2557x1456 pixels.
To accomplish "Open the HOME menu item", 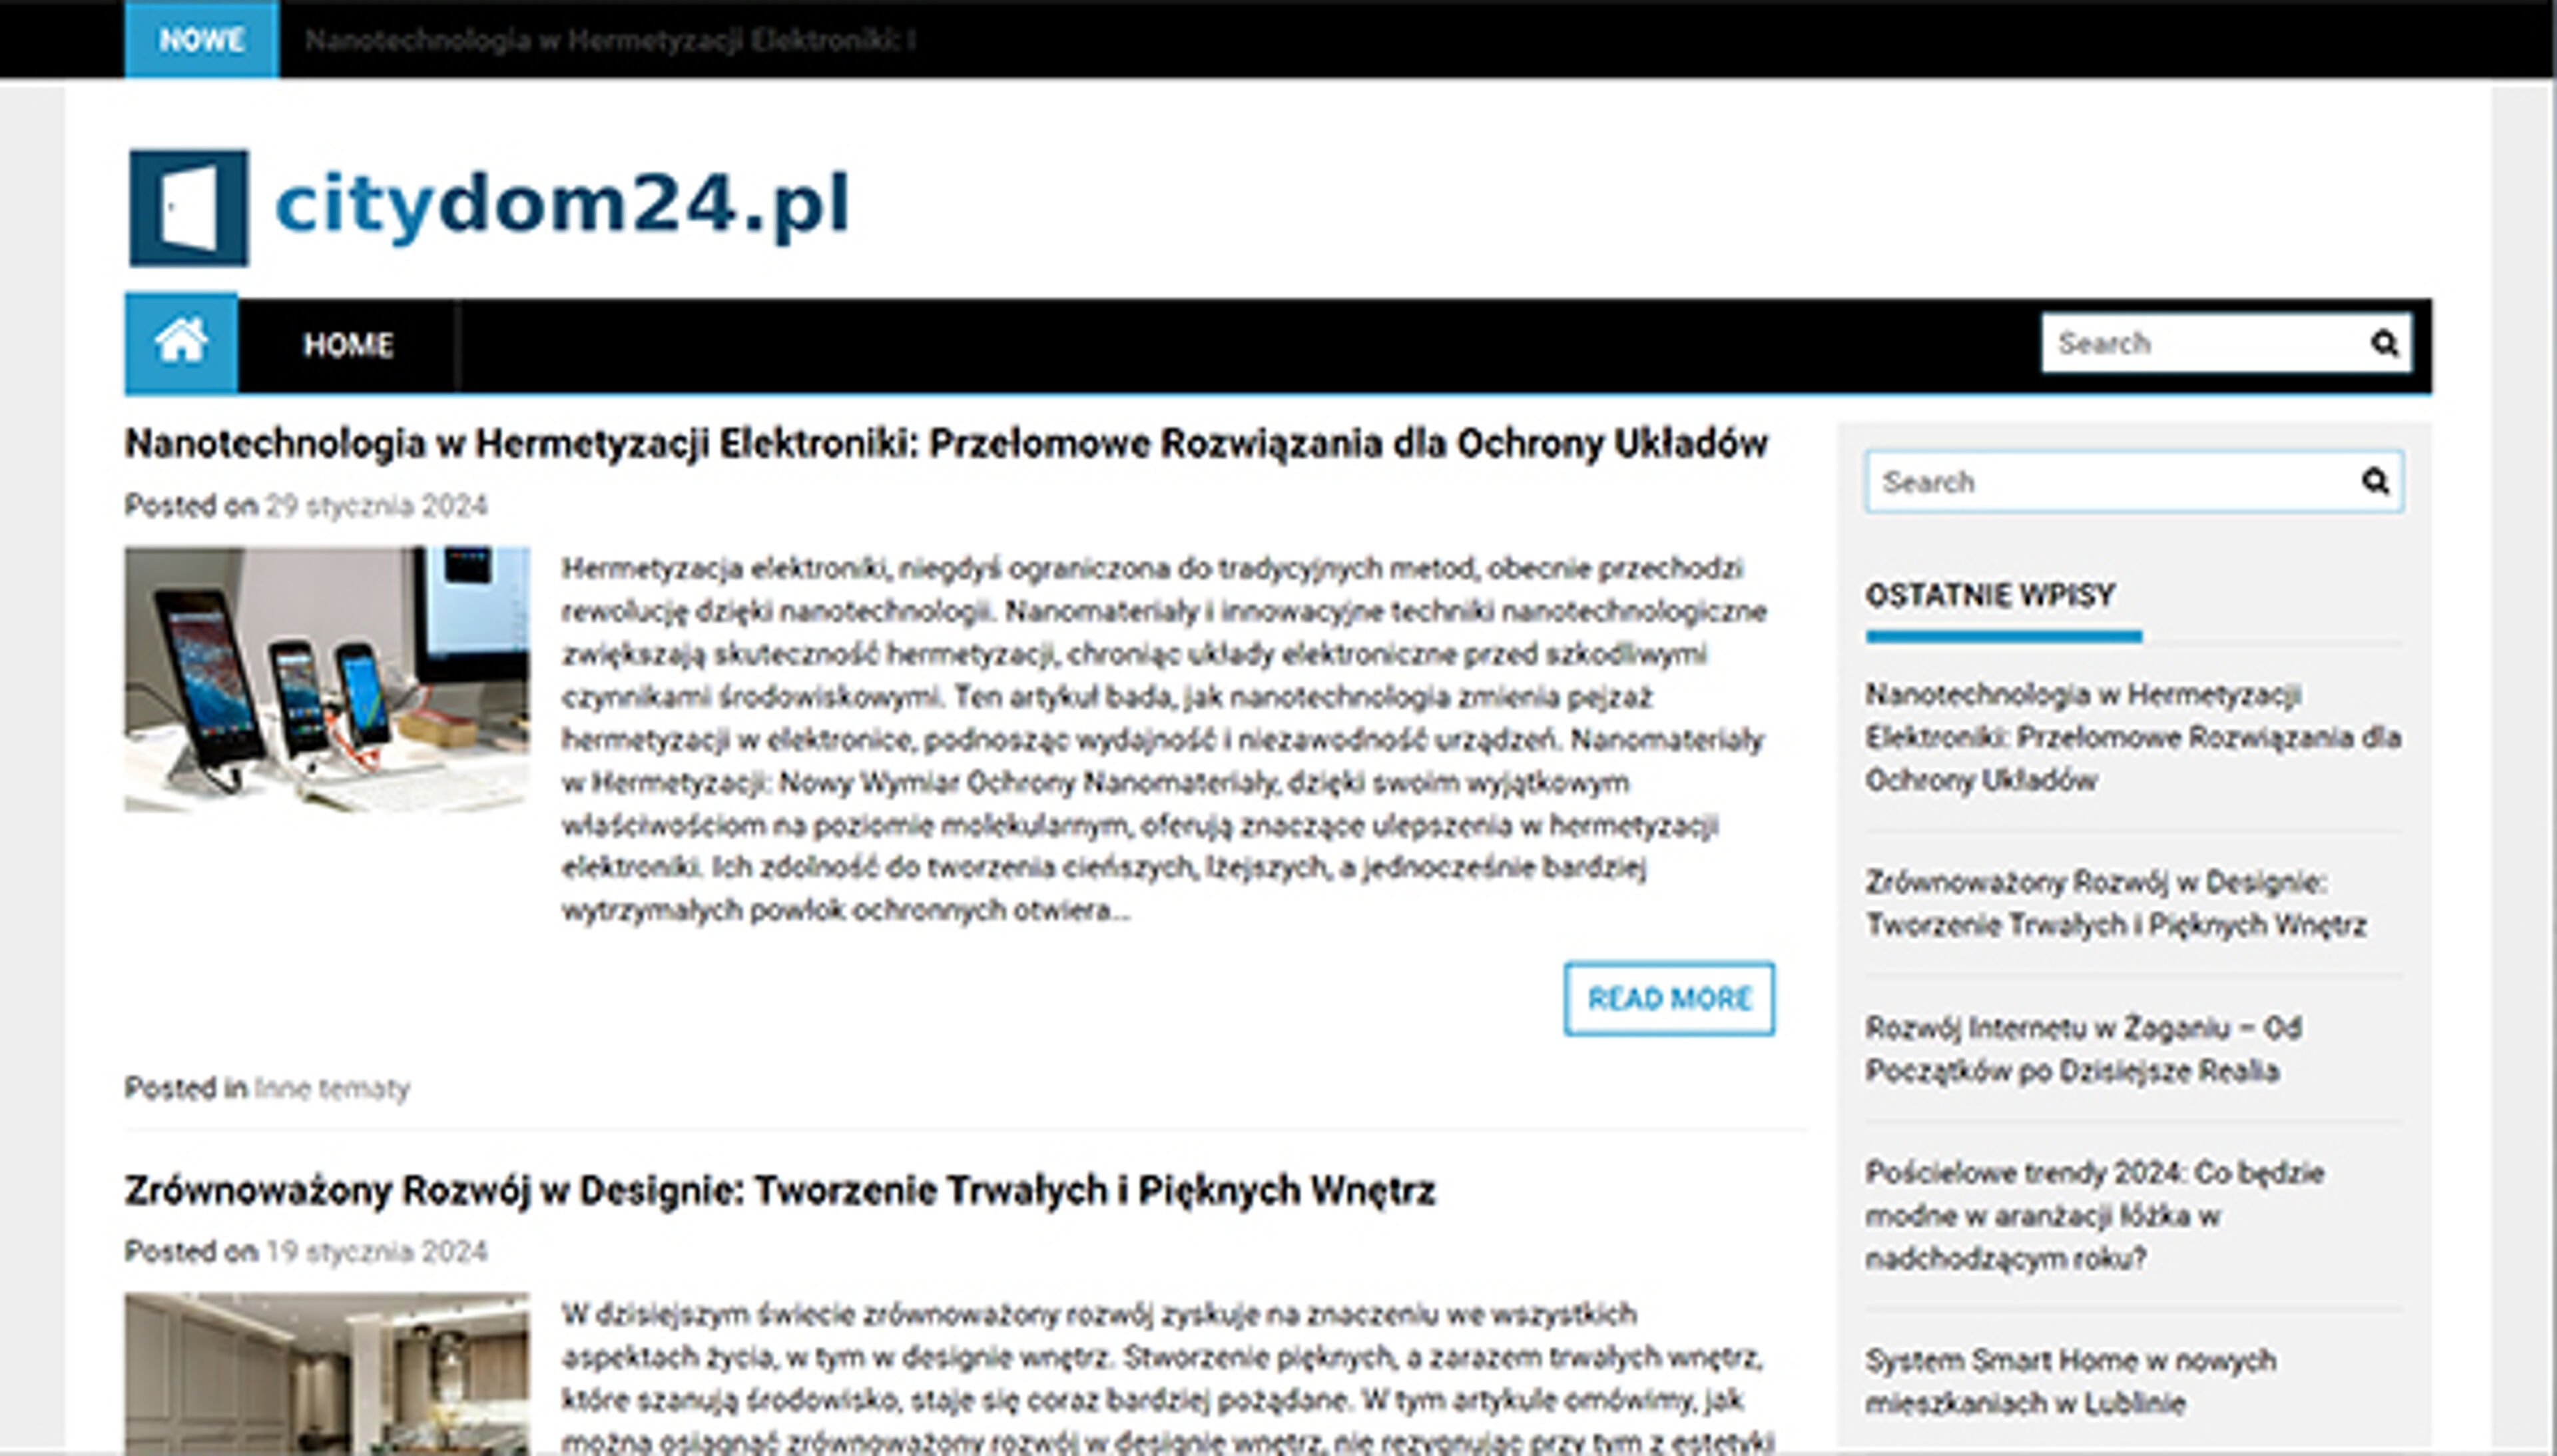I will coord(347,344).
